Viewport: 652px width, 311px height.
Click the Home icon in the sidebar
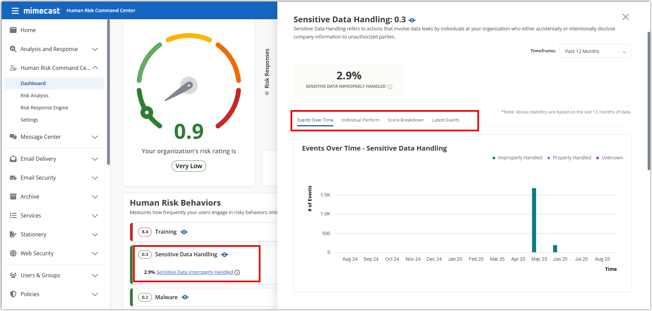click(x=13, y=30)
